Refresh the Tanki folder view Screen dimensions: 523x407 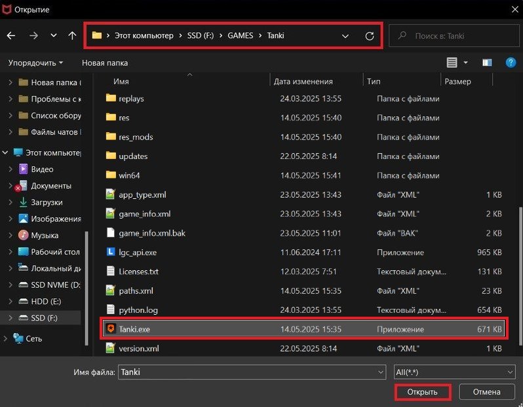(x=370, y=36)
